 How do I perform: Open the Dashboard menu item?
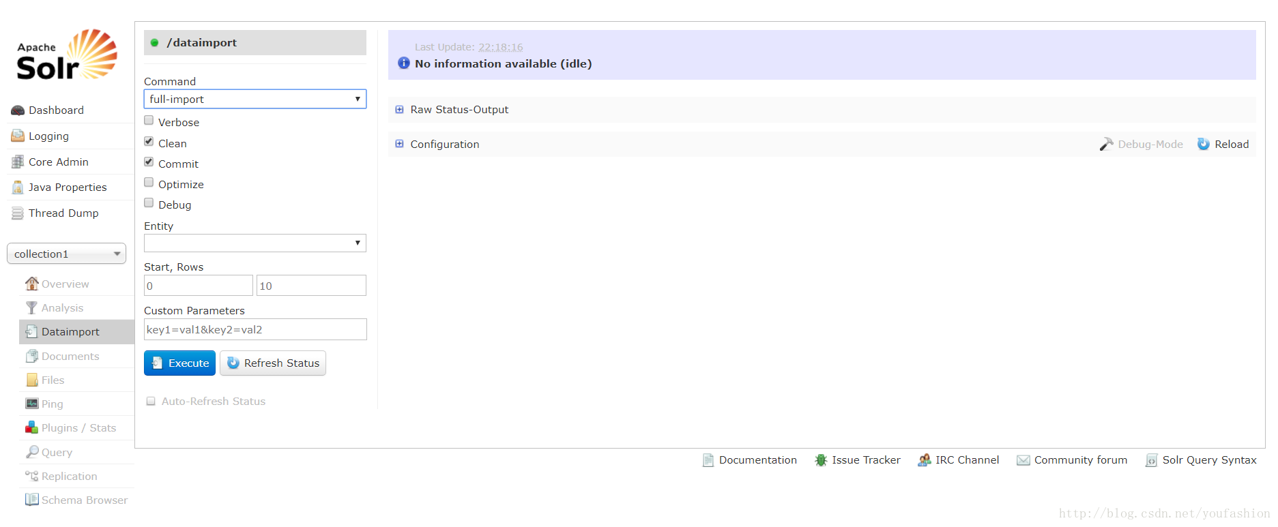coord(56,110)
